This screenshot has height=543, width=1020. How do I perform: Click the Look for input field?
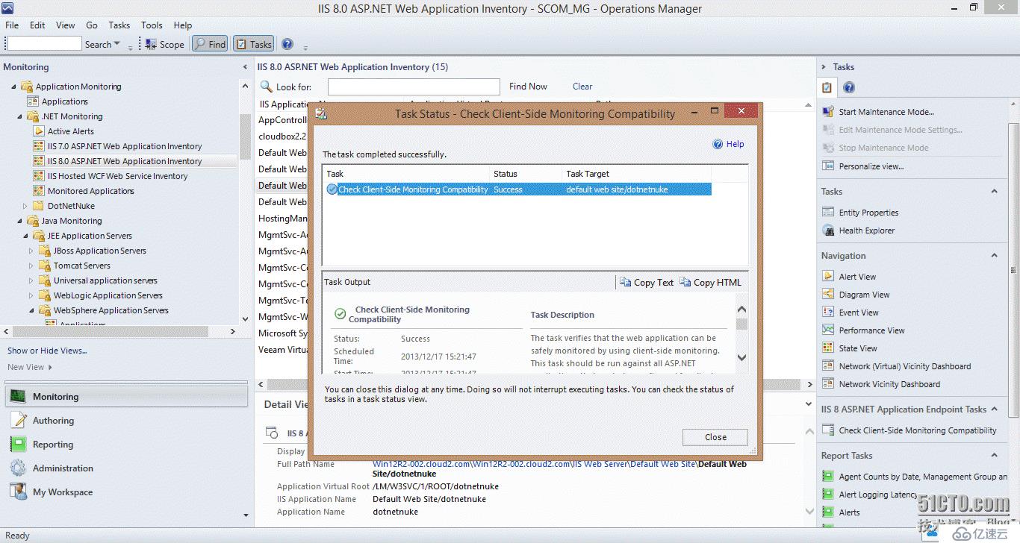tap(414, 87)
